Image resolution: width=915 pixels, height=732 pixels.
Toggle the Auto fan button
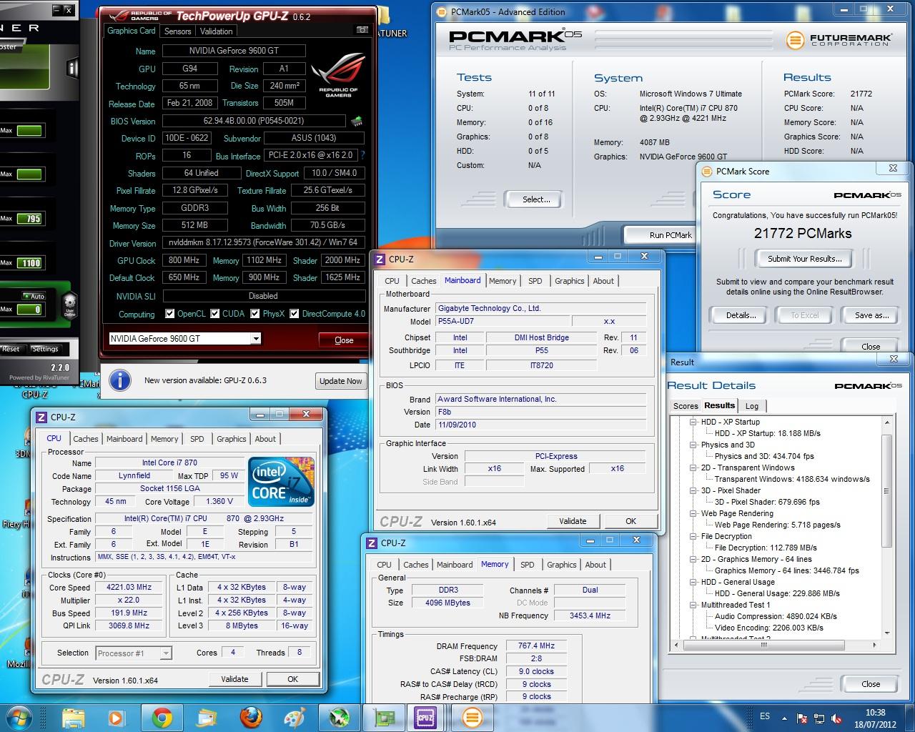34,296
